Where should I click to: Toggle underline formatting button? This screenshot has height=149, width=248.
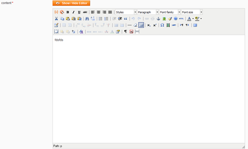79,12
